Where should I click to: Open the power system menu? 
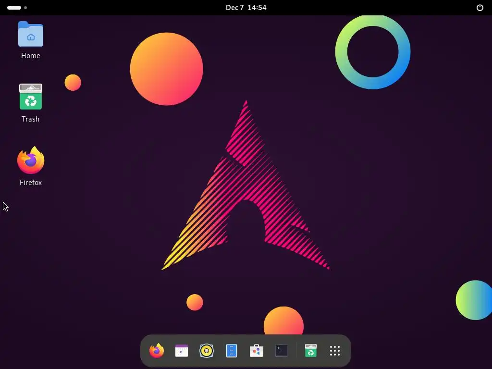click(480, 8)
